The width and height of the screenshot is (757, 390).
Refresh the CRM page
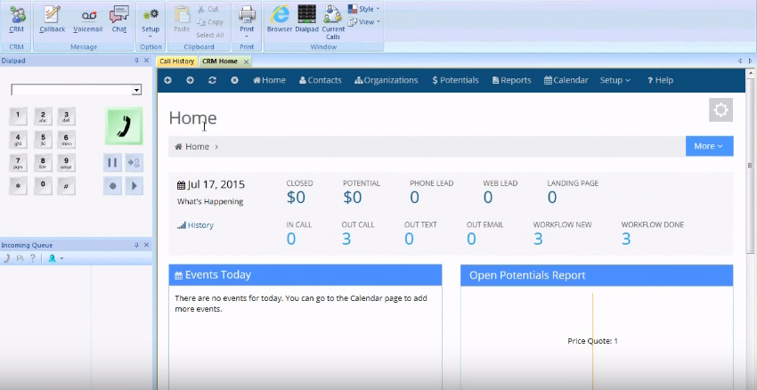point(212,80)
